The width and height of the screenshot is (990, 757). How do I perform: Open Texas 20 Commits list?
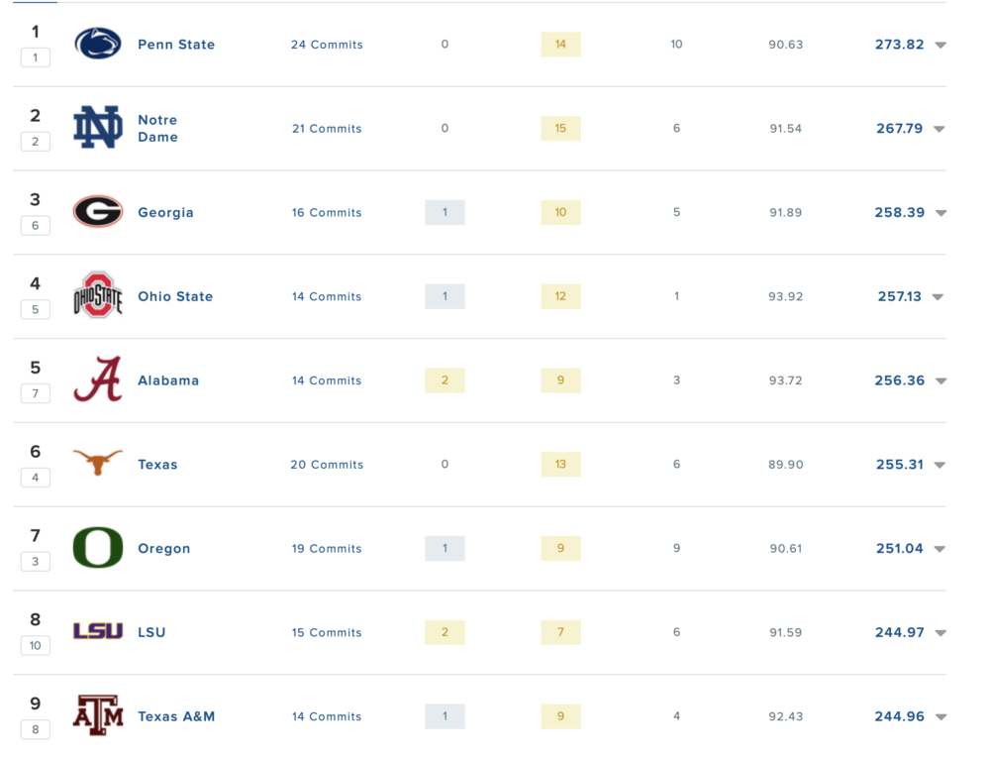tap(327, 465)
